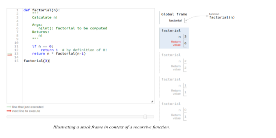Click line 1 'def factorial(n):' in code

[x=42, y=10]
